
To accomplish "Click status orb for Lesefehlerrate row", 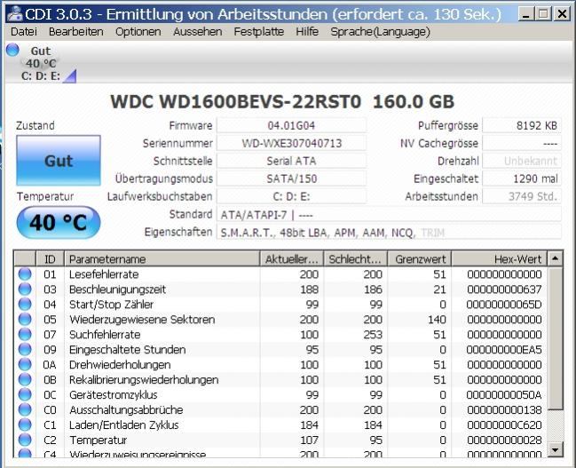I will click(x=25, y=274).
